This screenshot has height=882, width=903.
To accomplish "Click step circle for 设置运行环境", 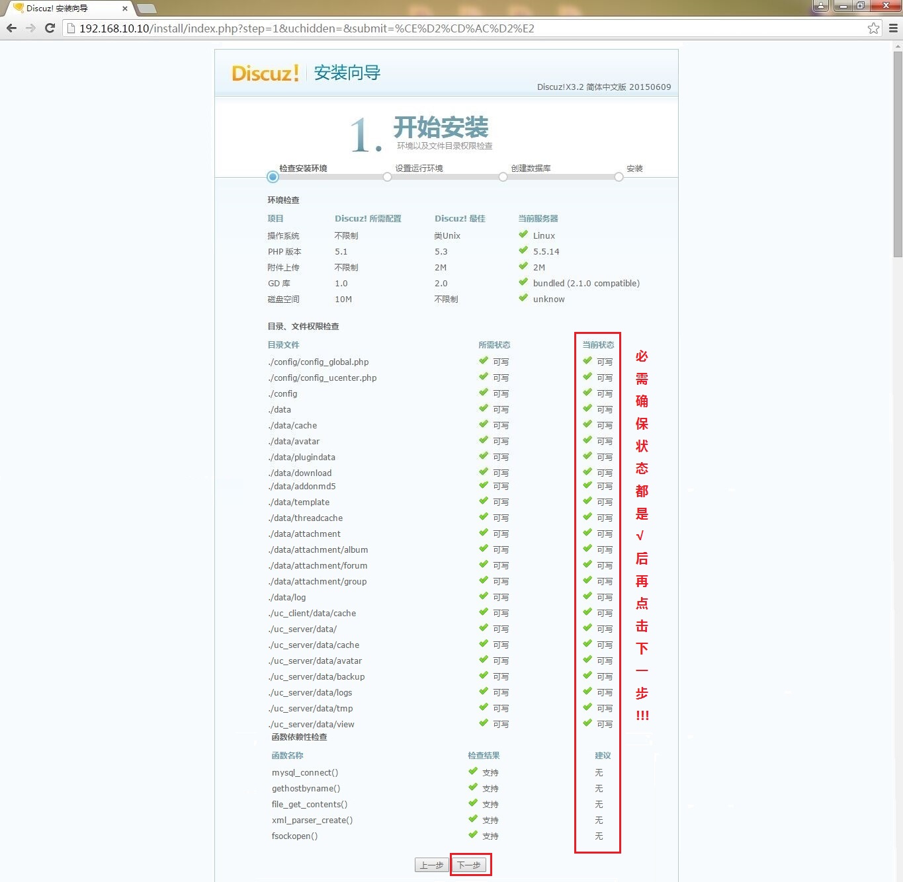I will 387,177.
